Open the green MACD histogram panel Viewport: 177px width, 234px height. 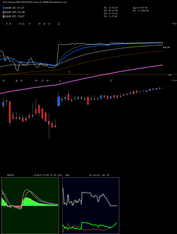(30, 206)
